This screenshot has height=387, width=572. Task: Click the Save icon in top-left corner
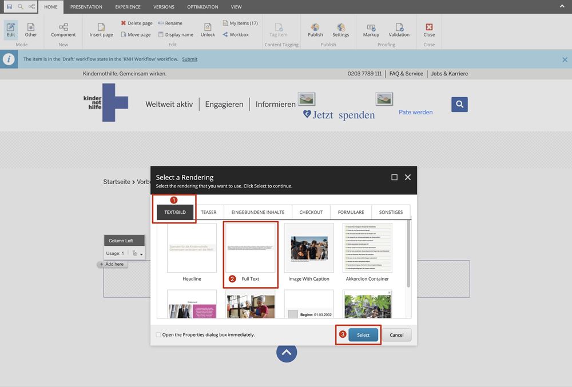(x=9, y=7)
